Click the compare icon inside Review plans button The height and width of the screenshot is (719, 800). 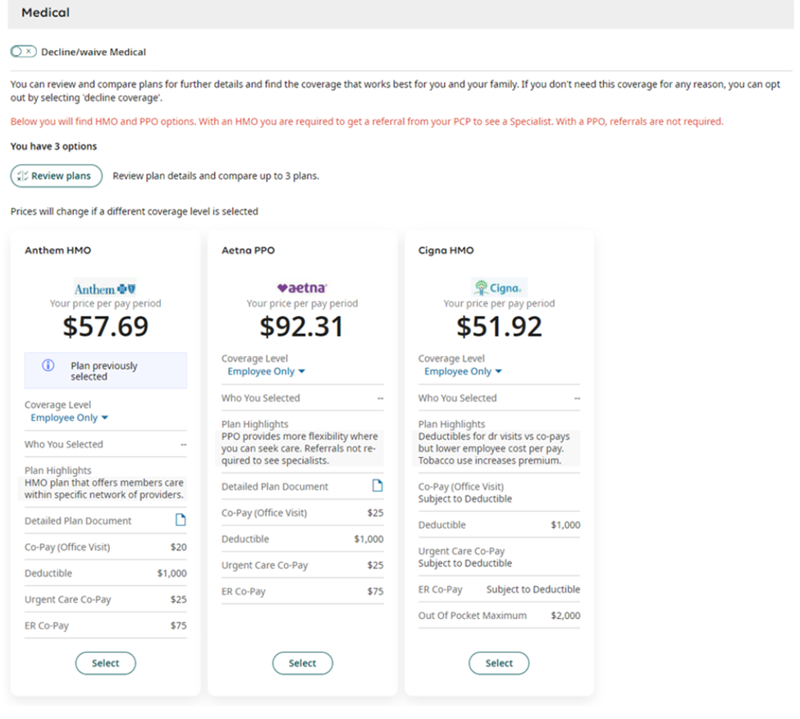click(x=25, y=176)
